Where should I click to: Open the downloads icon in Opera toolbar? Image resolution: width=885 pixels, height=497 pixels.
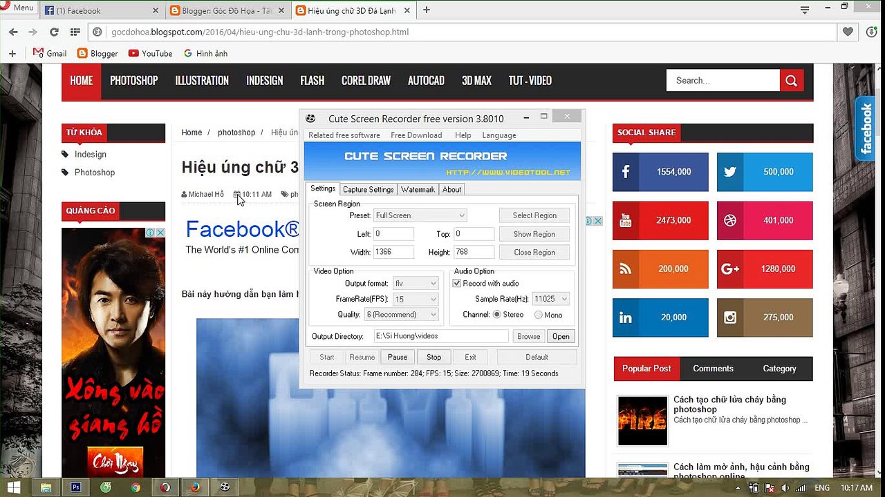point(871,32)
